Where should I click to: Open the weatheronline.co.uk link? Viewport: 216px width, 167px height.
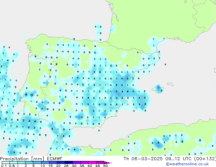pos(187,164)
